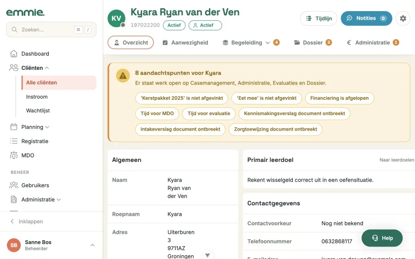Viewport: 415px width, 259px height.
Task: Click the Primair leerdoel heading
Action: pos(270,160)
